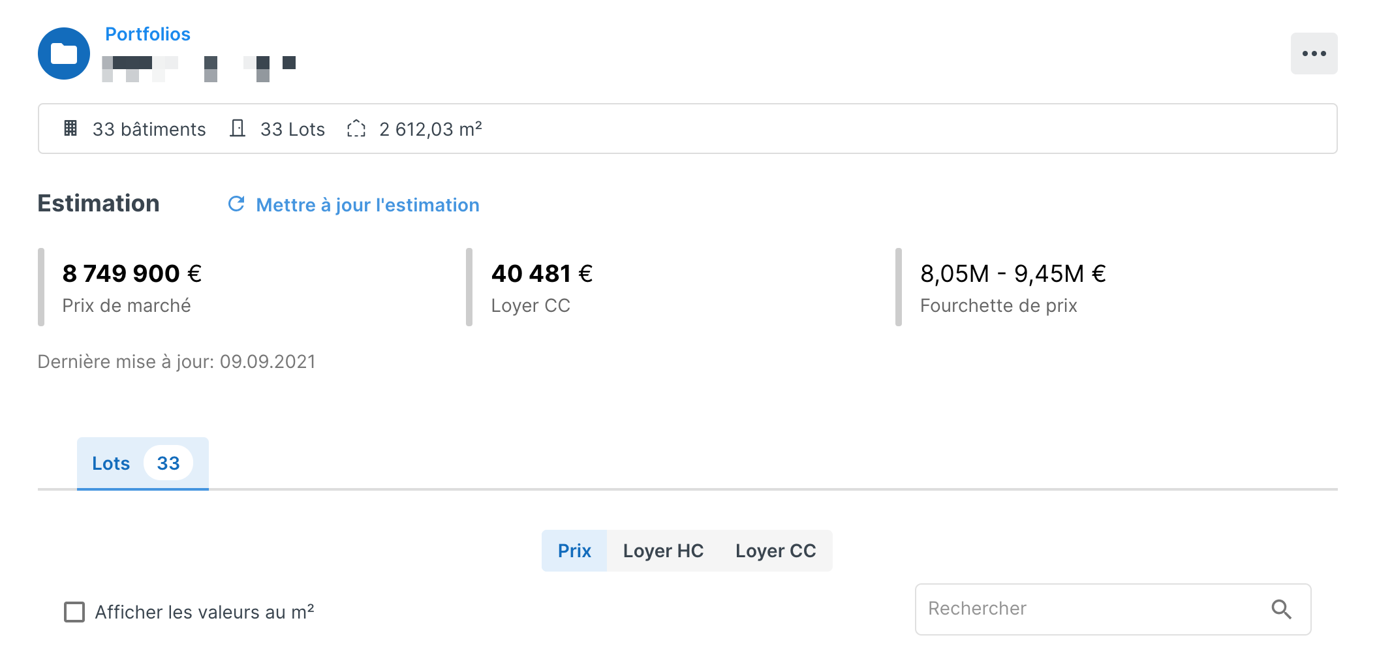Click the 2 612,03 m² surface text
Viewport: 1377px width, 659px height.
(431, 129)
